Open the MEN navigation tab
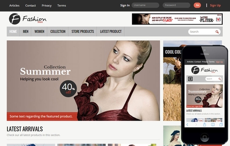The image size is (230, 146). [25, 31]
